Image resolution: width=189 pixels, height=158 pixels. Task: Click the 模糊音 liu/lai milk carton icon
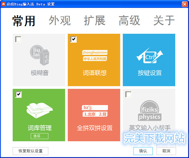point(39,55)
